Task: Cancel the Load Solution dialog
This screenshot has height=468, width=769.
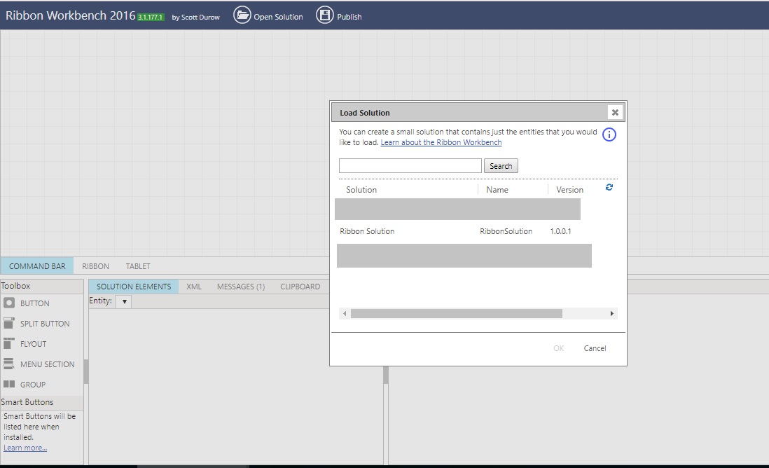Action: tap(595, 348)
